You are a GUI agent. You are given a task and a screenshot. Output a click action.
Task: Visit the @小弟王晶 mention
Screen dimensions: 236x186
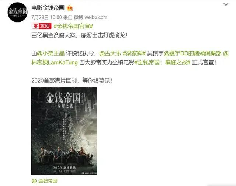[x=51, y=53]
